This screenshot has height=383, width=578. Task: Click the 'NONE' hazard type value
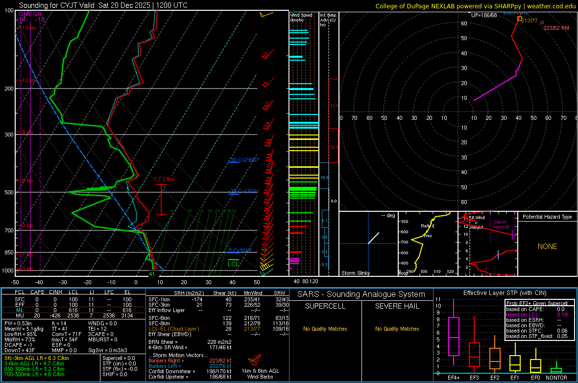(x=547, y=247)
